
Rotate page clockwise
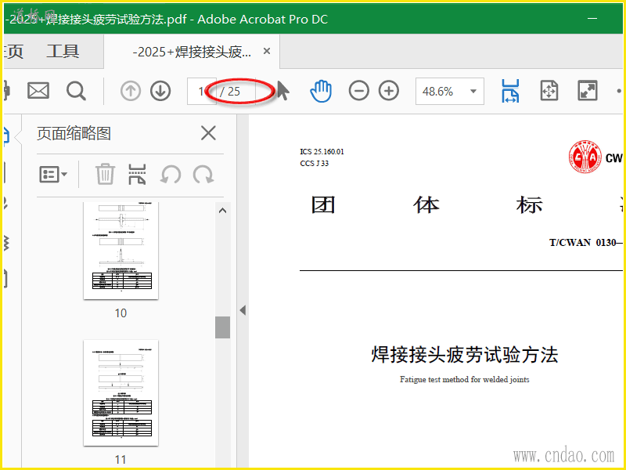tap(203, 175)
